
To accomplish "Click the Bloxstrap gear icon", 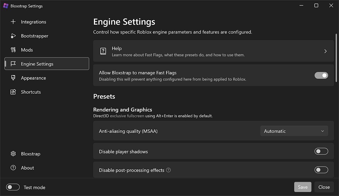I will [13, 154].
